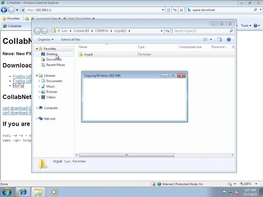Click the Explorer window back navigation button
This screenshot has width=263, height=197.
point(37,31)
